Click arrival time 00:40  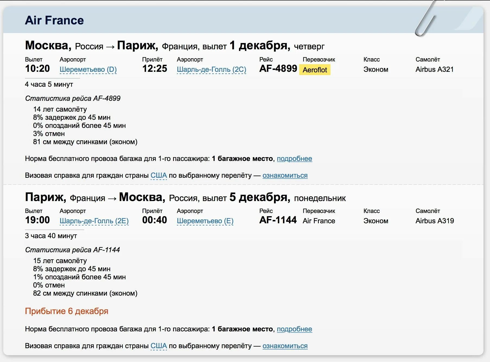click(155, 220)
